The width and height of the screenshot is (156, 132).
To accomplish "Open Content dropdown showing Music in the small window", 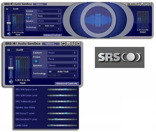I will 62,53.
